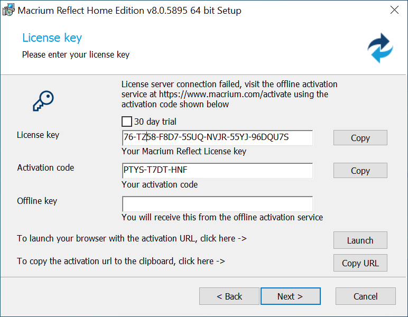Click the 30 day trial label
Viewport: 408px width, 317px height.
[x=155, y=122]
